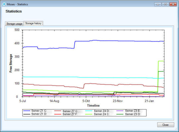Click the Free Storage axis title

tap(11, 63)
